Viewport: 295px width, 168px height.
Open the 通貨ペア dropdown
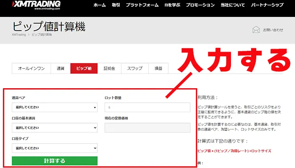(x=54, y=107)
